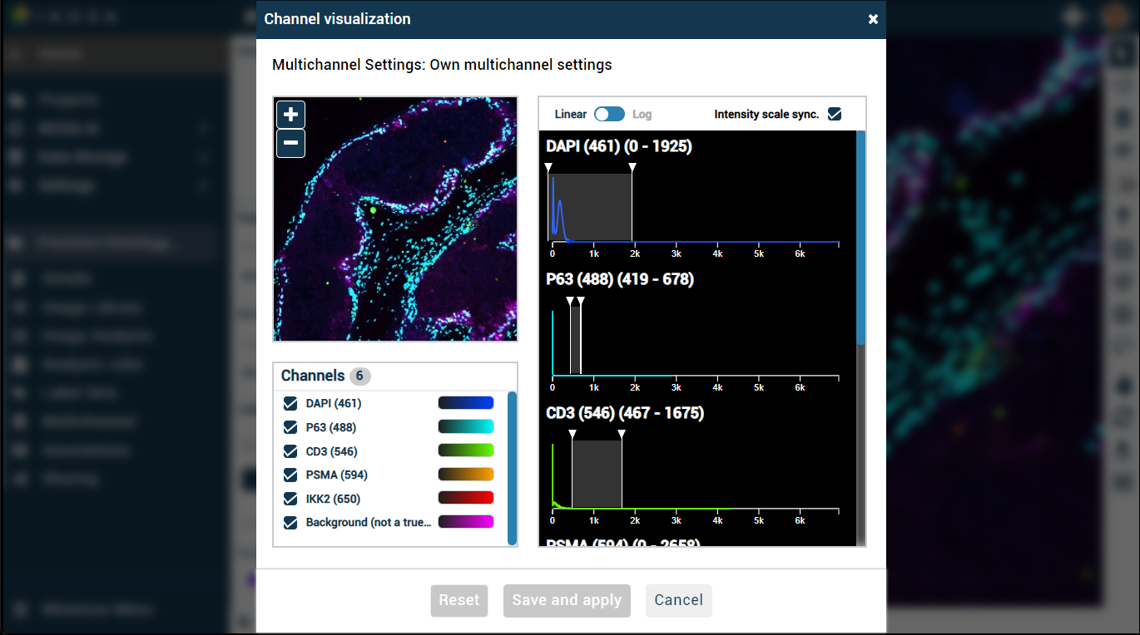Image resolution: width=1140 pixels, height=635 pixels.
Task: Click the Reset button
Action: coord(459,600)
